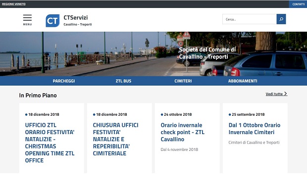Open the REGIONE VENETO link

(14, 4)
